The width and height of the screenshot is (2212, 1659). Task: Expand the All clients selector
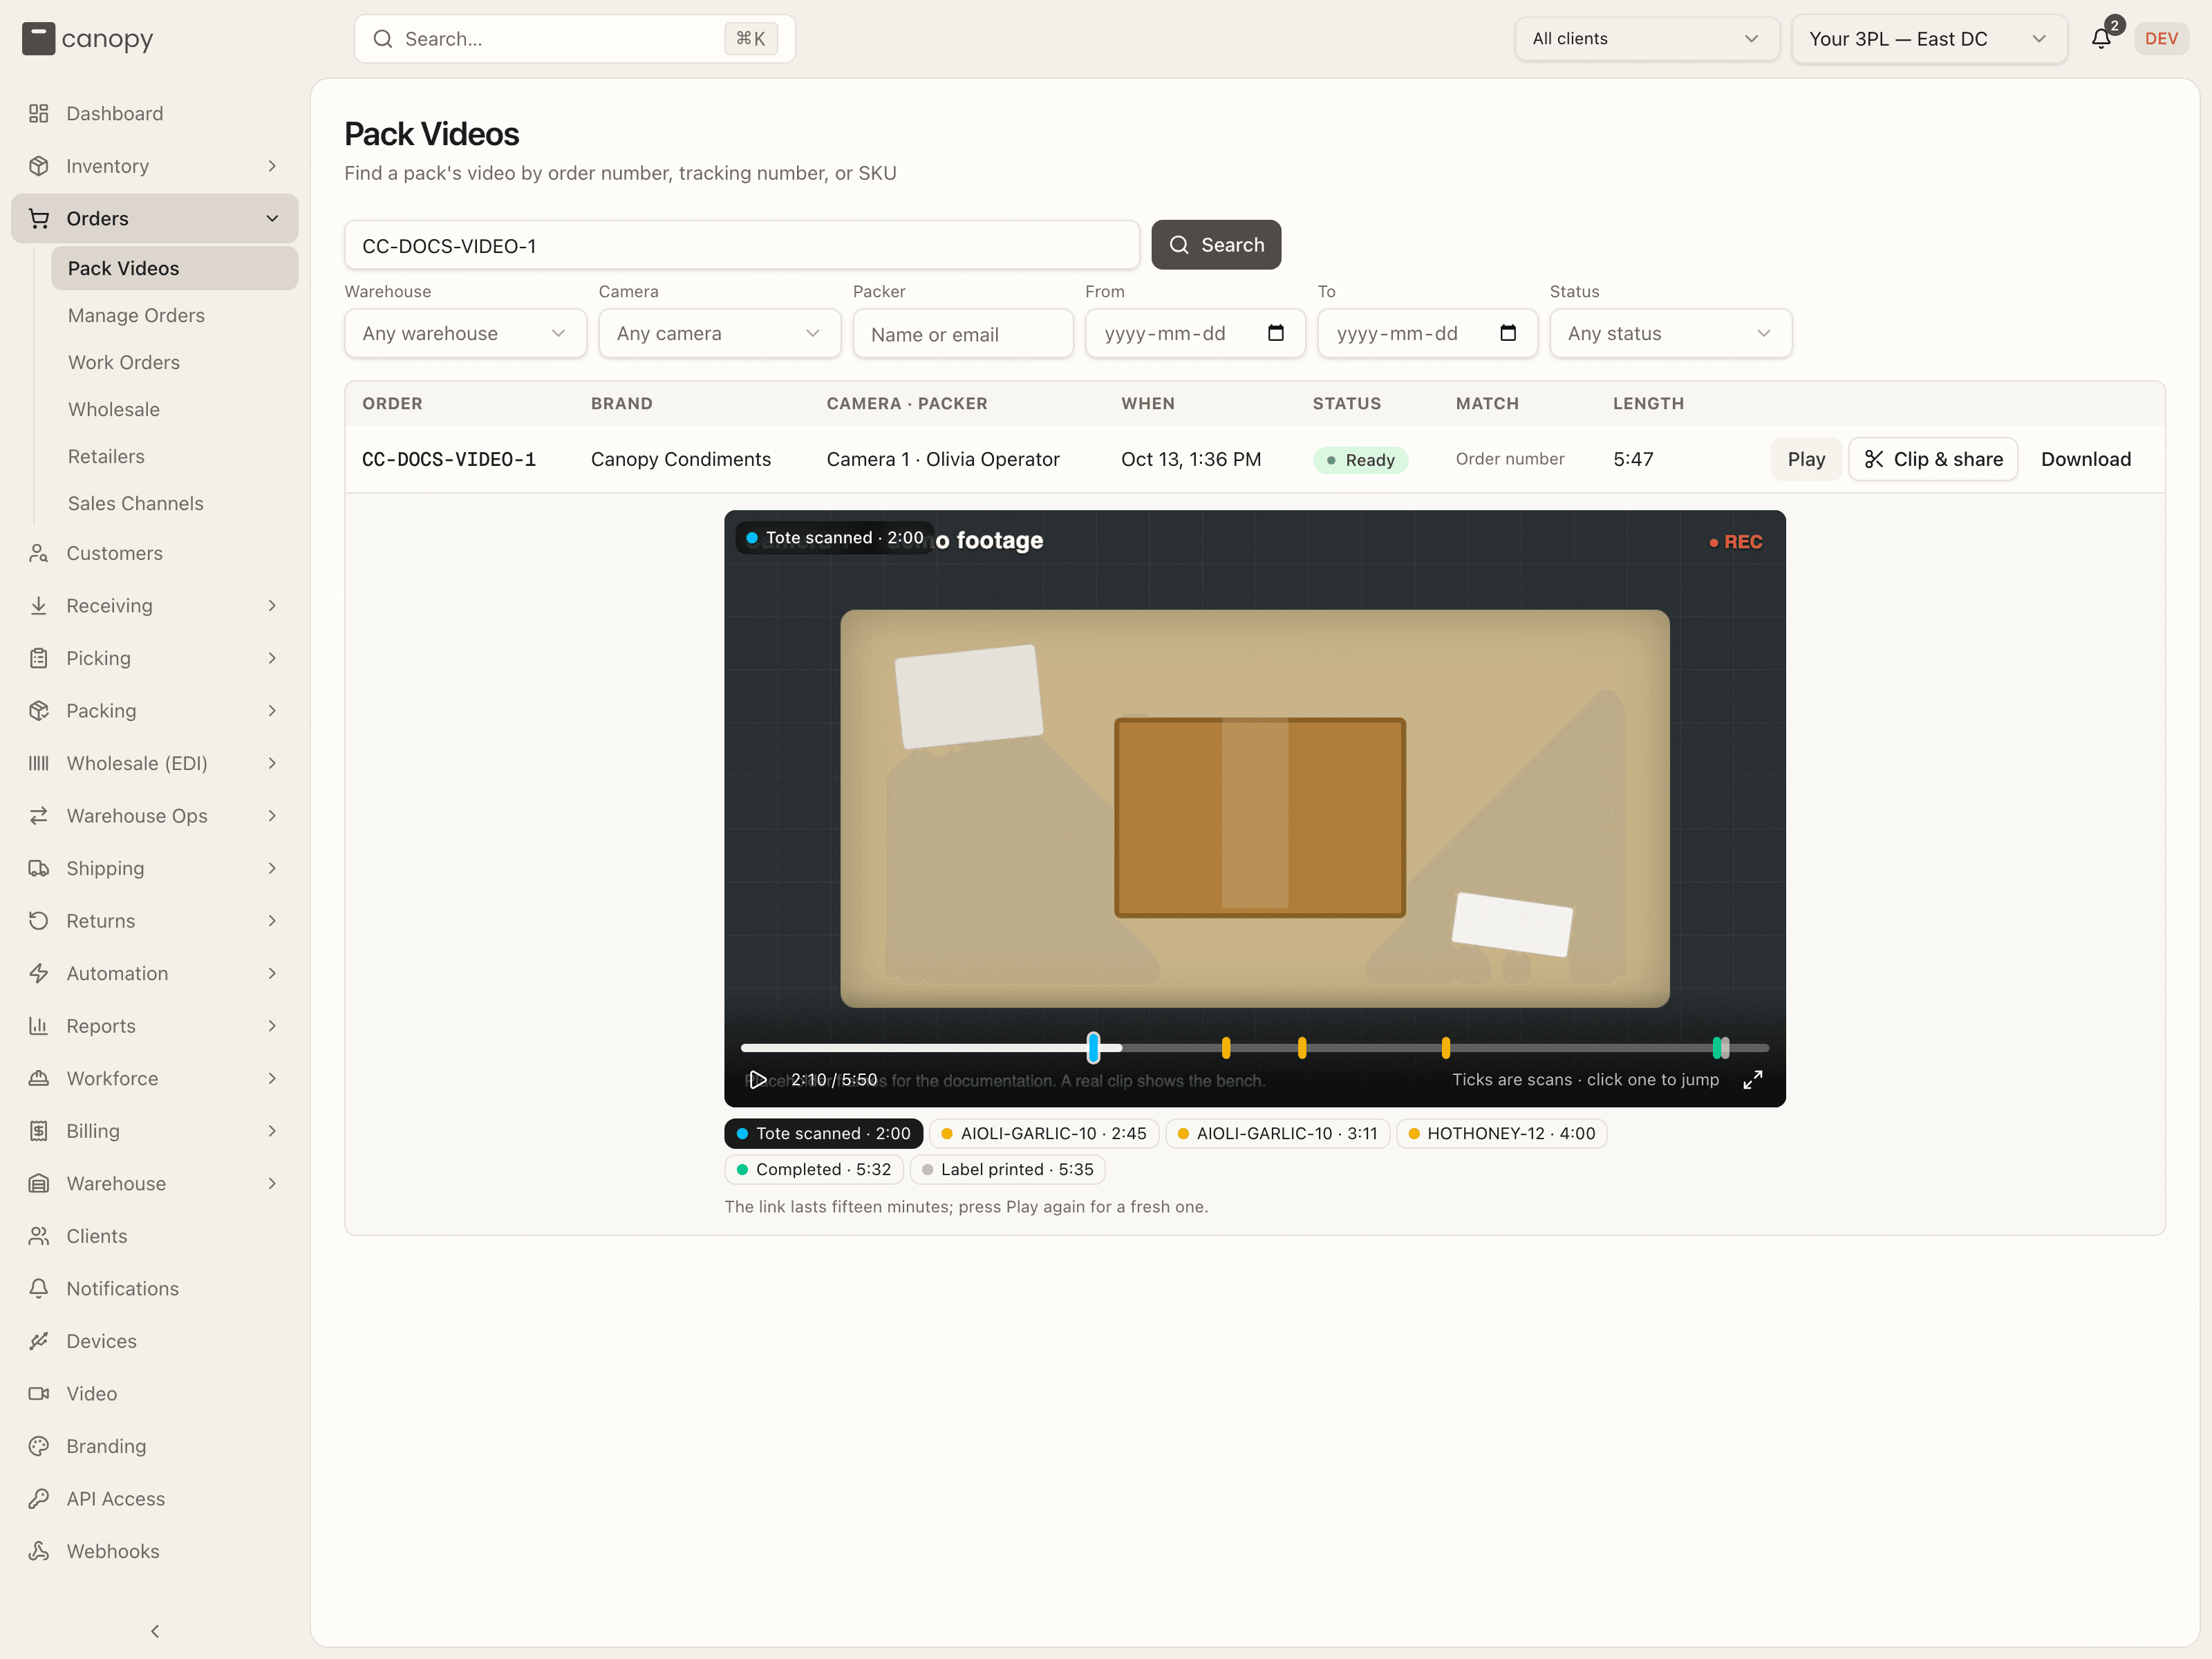[1646, 39]
